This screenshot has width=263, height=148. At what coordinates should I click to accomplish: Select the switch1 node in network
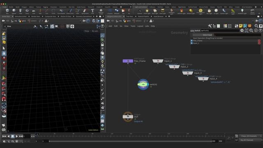(143, 84)
